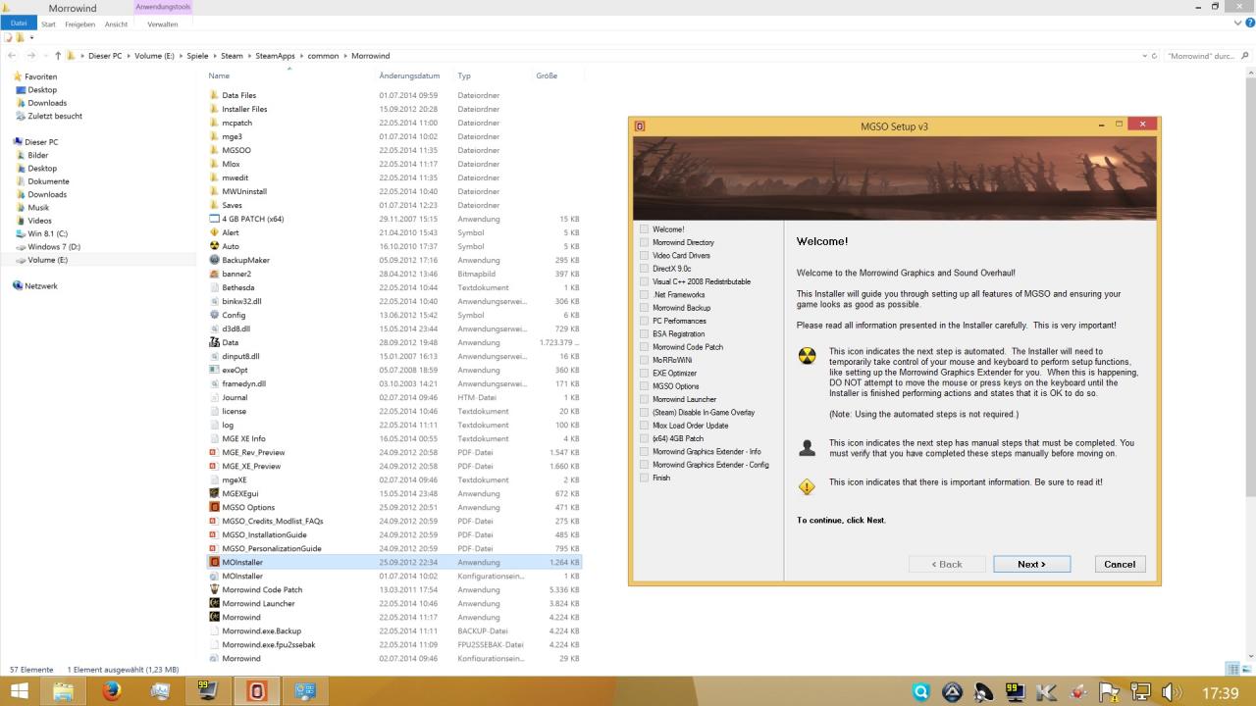Expand path chevron after SteamApps
Image resolution: width=1256 pixels, height=706 pixels.
pyautogui.click(x=301, y=56)
